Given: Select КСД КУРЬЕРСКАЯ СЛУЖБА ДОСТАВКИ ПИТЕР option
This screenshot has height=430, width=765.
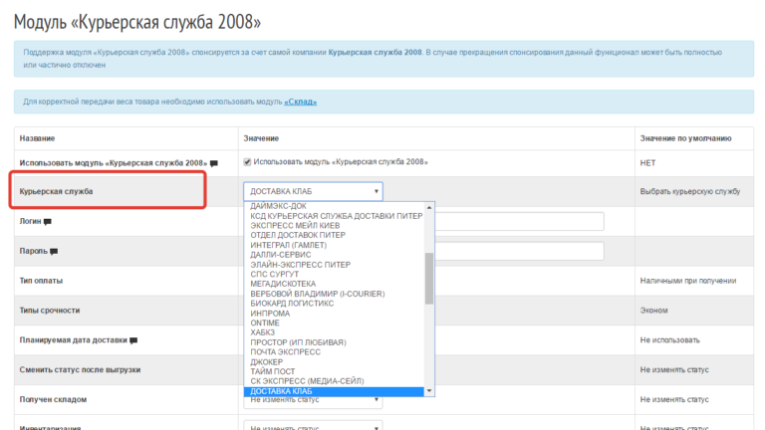Looking at the screenshot, I should [336, 215].
